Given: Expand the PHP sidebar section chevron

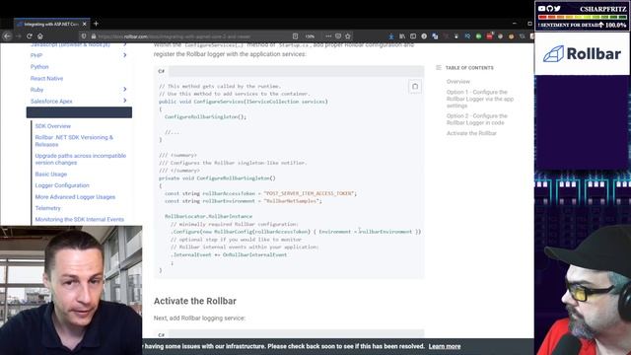Looking at the screenshot, I should pos(125,55).
